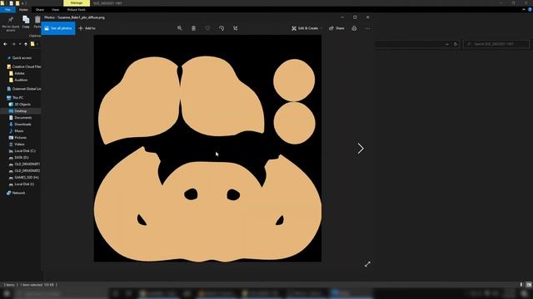This screenshot has width=533, height=299.
Task: Click Explorer Up one level arrow
Action: tap(26, 44)
